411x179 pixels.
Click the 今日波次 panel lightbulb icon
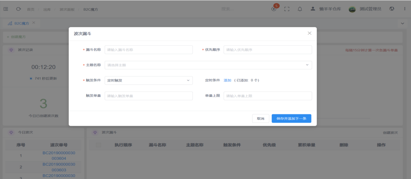pos(11,132)
